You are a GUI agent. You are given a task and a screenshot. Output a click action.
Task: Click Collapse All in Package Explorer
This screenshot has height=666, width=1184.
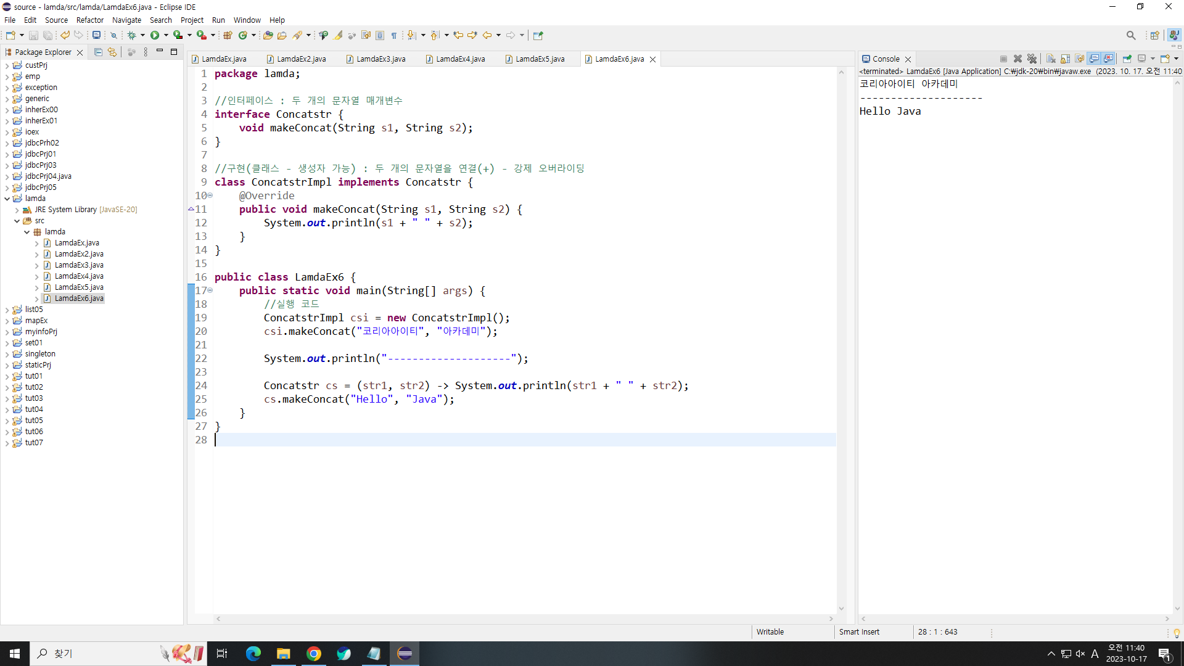(98, 52)
